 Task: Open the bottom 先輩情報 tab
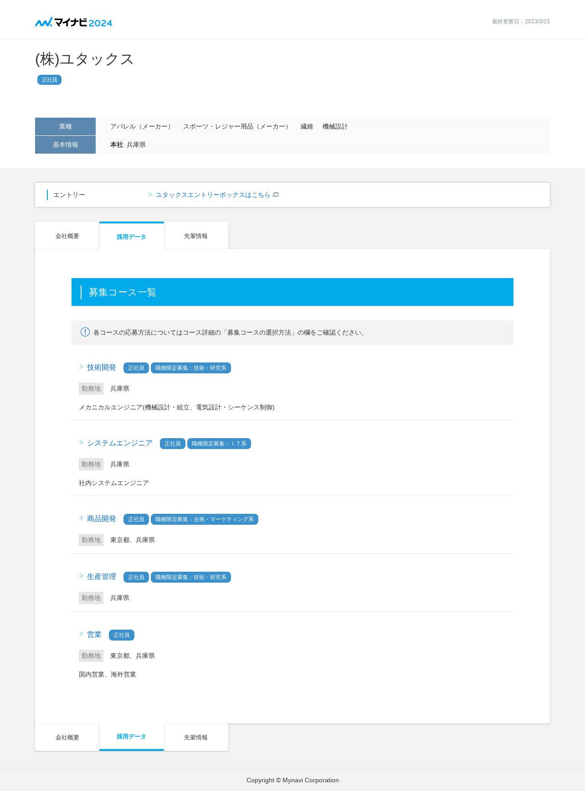(x=196, y=737)
